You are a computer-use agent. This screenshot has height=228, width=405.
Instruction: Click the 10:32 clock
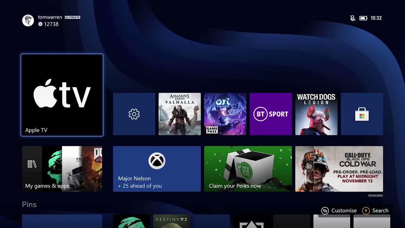click(x=376, y=18)
